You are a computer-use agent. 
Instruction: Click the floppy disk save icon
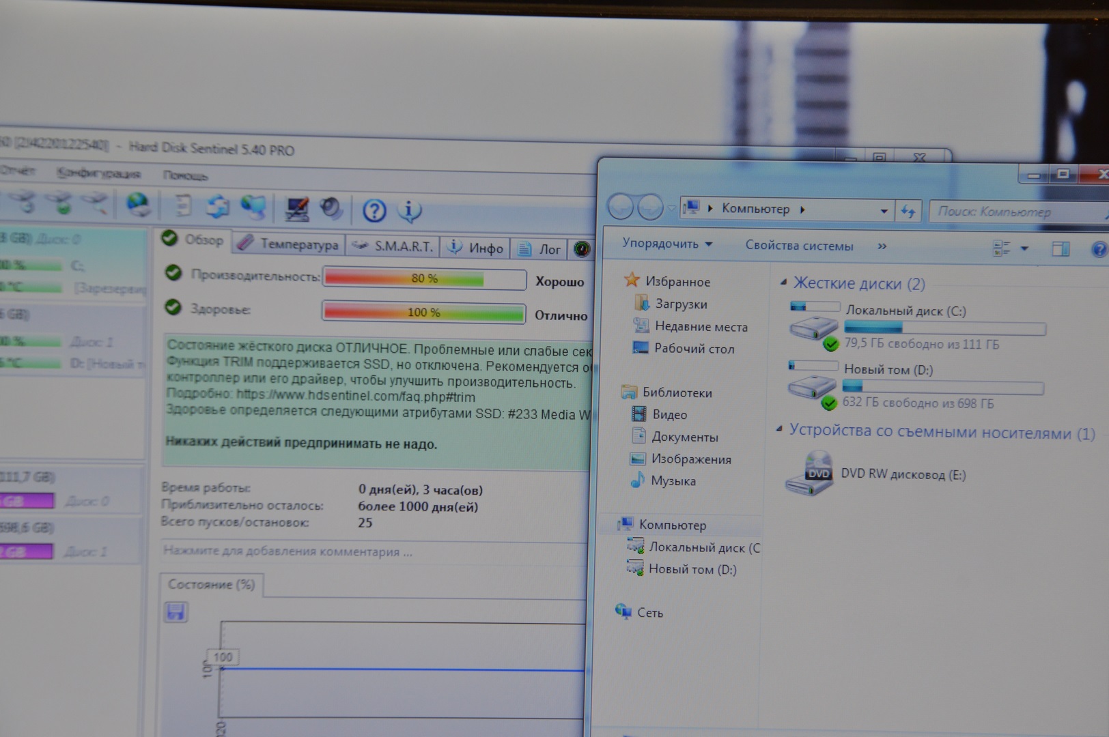click(x=176, y=612)
